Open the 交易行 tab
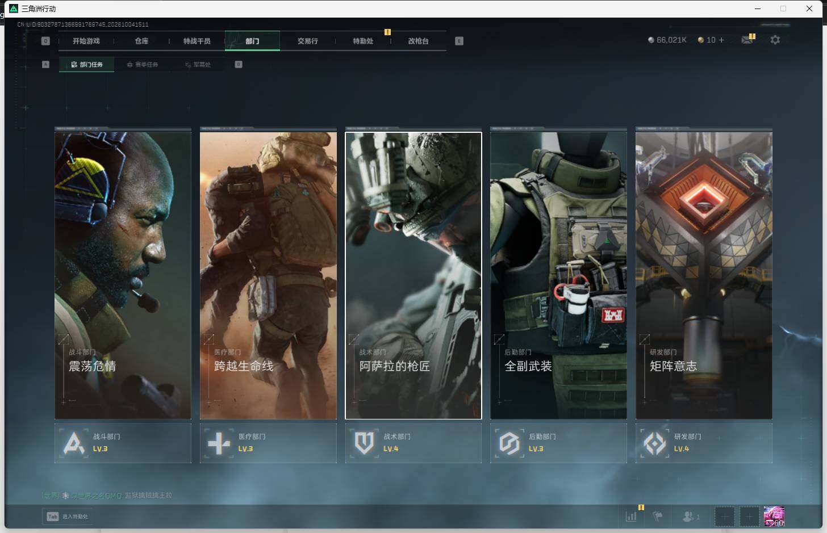Viewport: 827px width, 533px height. pyautogui.click(x=308, y=41)
